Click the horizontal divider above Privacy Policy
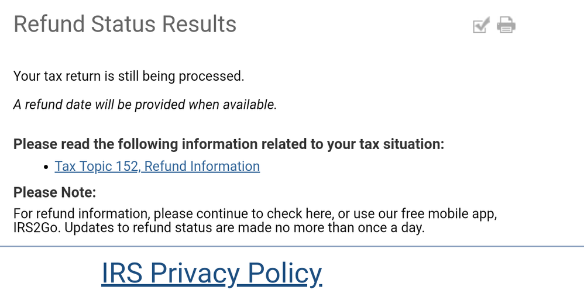The image size is (584, 304). [292, 246]
